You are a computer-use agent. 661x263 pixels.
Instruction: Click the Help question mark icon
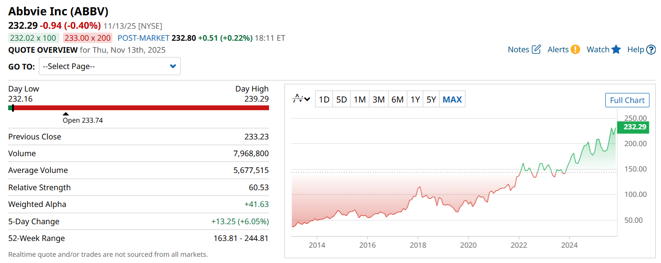[x=651, y=49]
